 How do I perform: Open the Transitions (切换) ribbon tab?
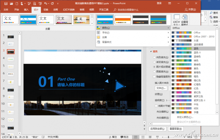tap(46, 10)
